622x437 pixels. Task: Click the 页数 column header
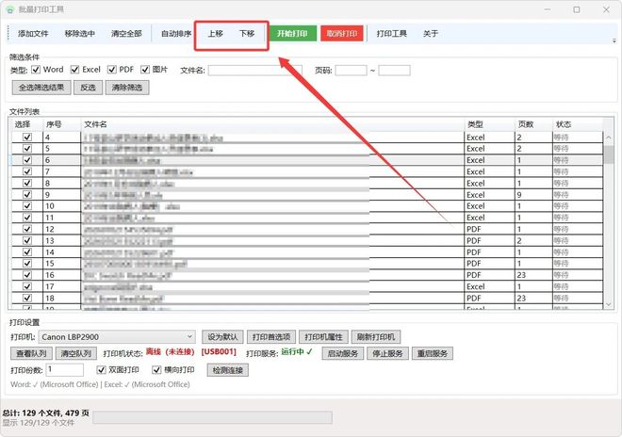click(533, 124)
